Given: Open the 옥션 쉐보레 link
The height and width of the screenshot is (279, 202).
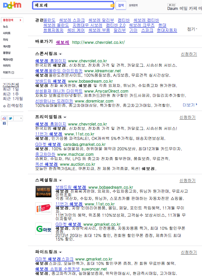Looking at the screenshot, I should 46,164.
